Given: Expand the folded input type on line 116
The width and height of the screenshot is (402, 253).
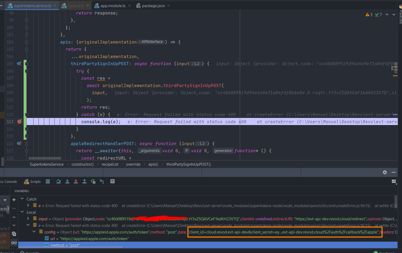Looking at the screenshot, I should click(201, 144).
